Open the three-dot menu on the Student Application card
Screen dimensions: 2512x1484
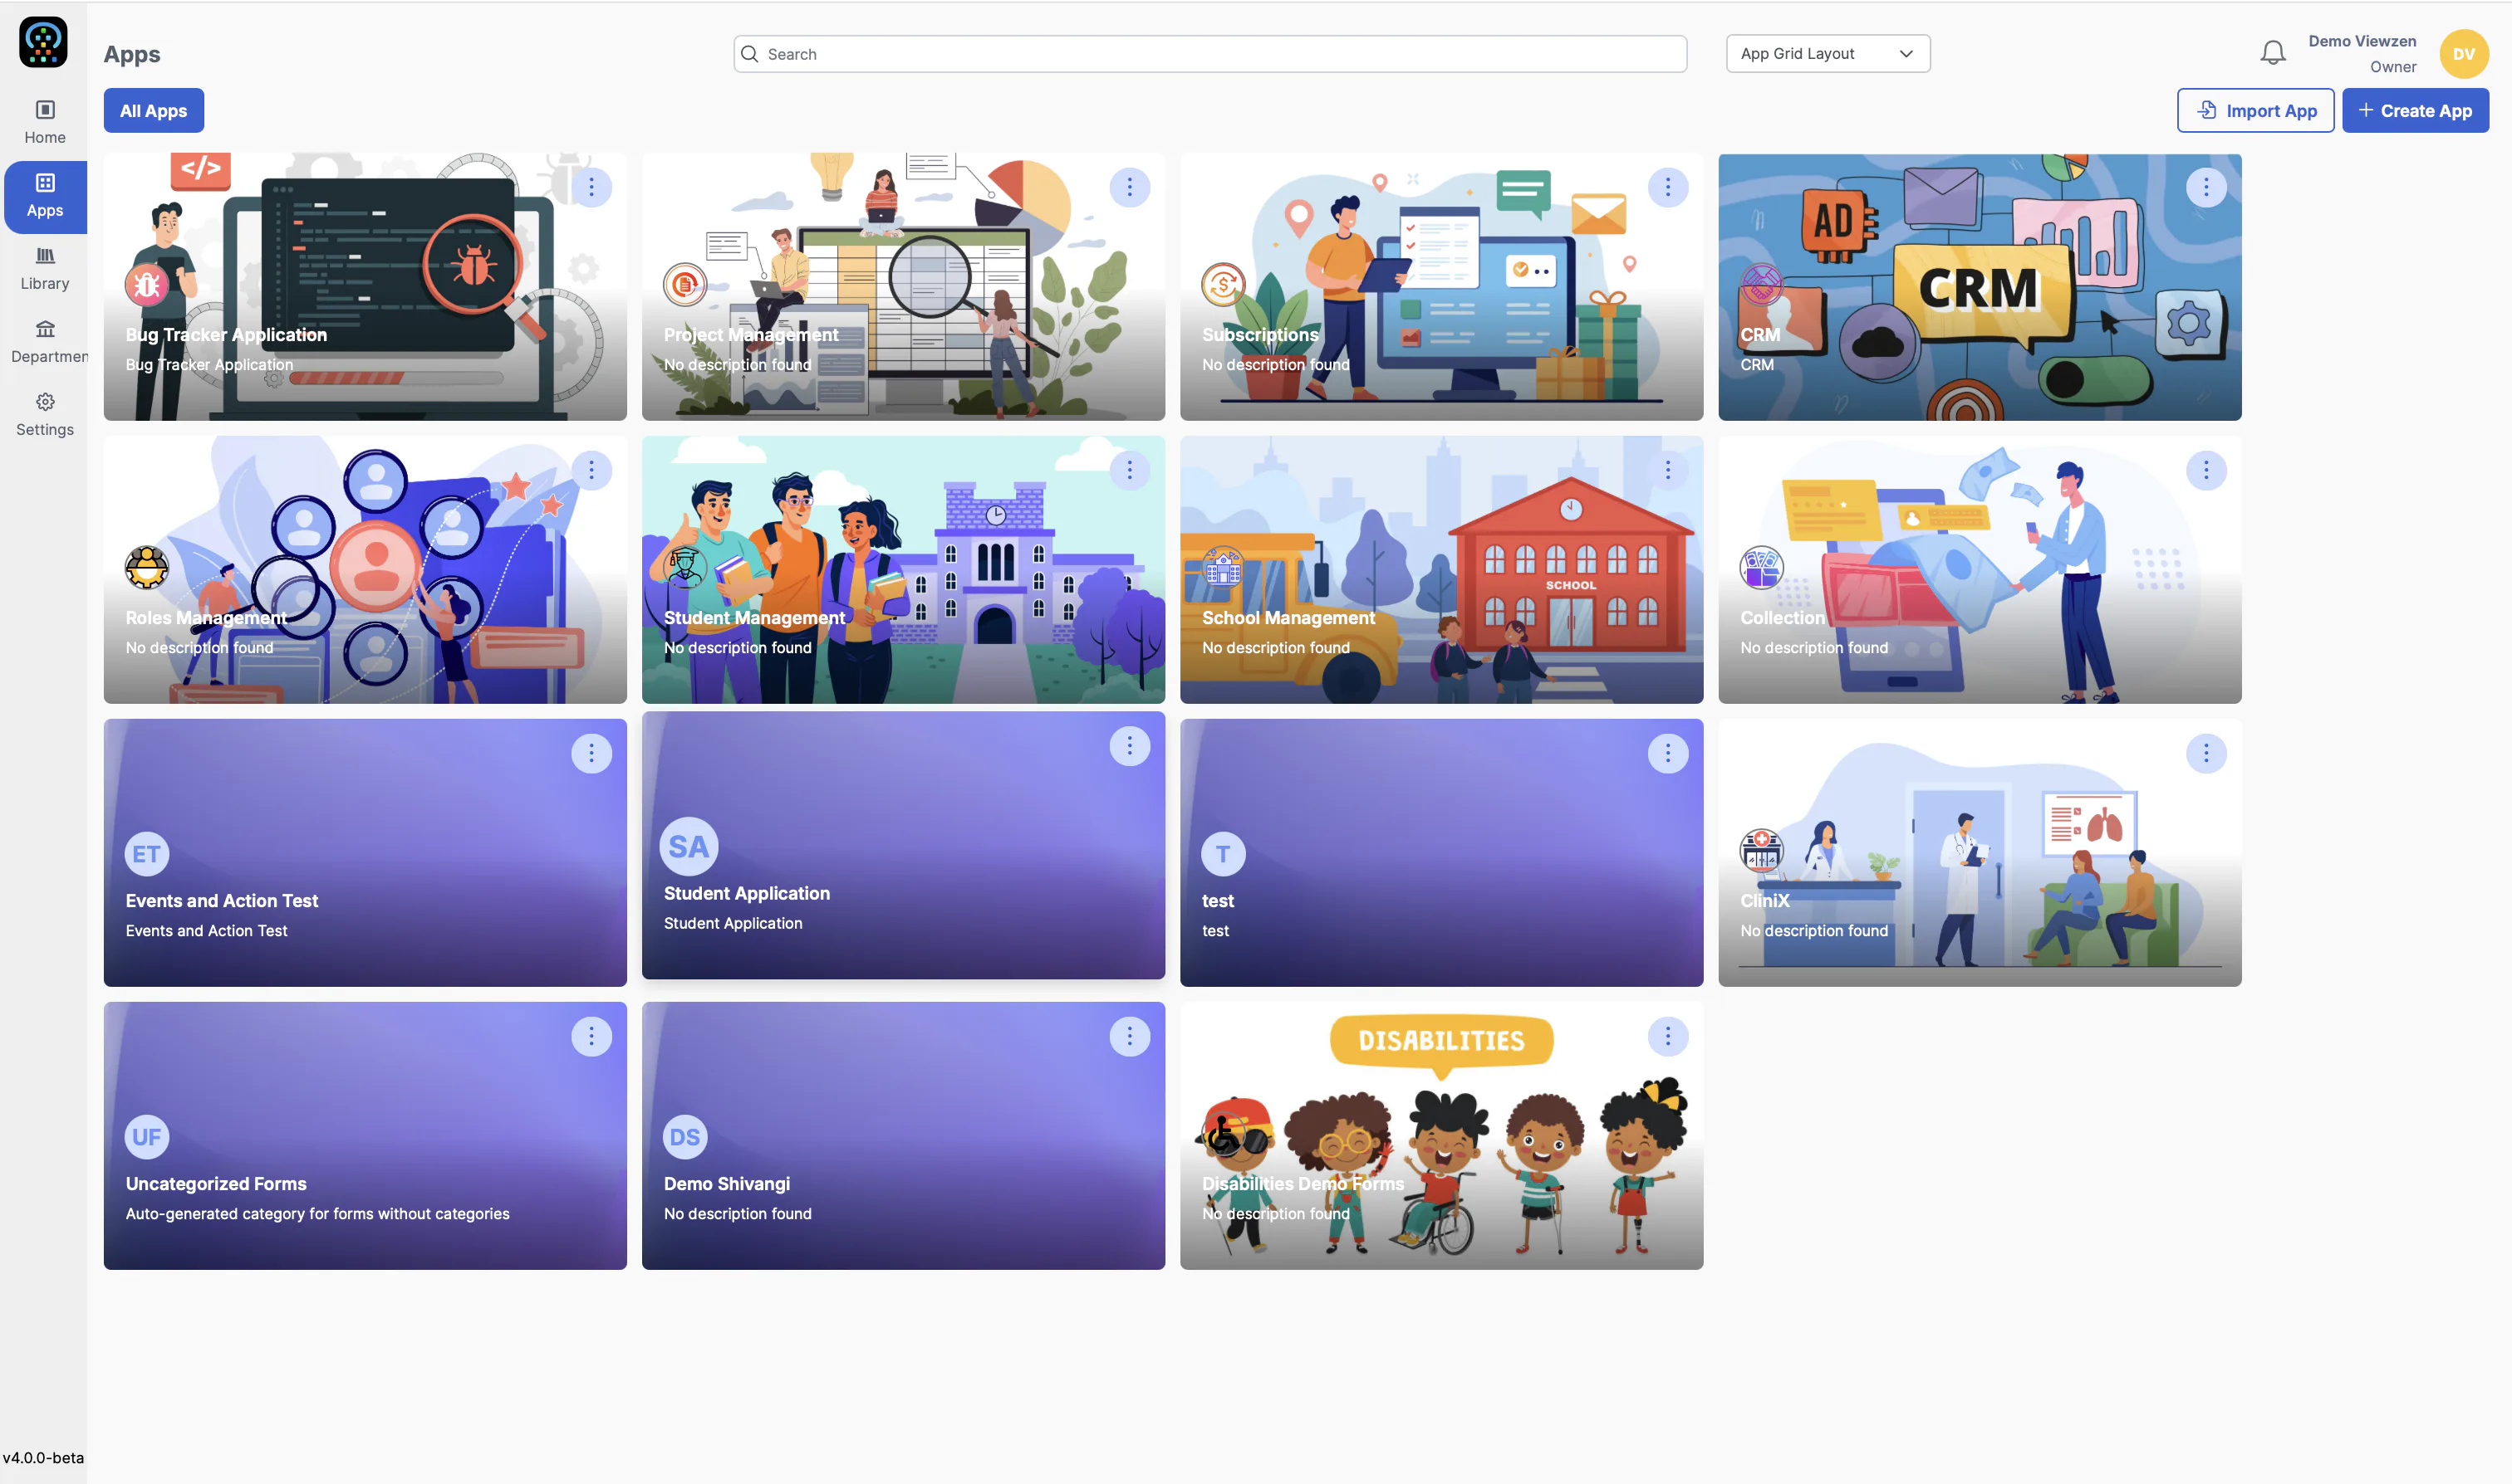click(1129, 746)
